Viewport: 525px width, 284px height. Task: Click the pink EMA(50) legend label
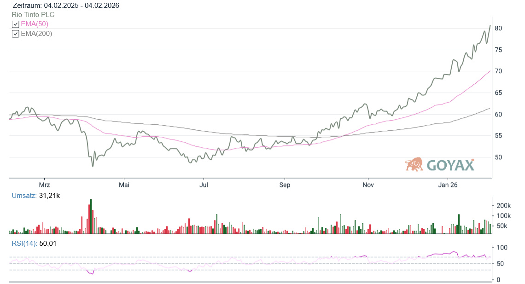point(35,24)
